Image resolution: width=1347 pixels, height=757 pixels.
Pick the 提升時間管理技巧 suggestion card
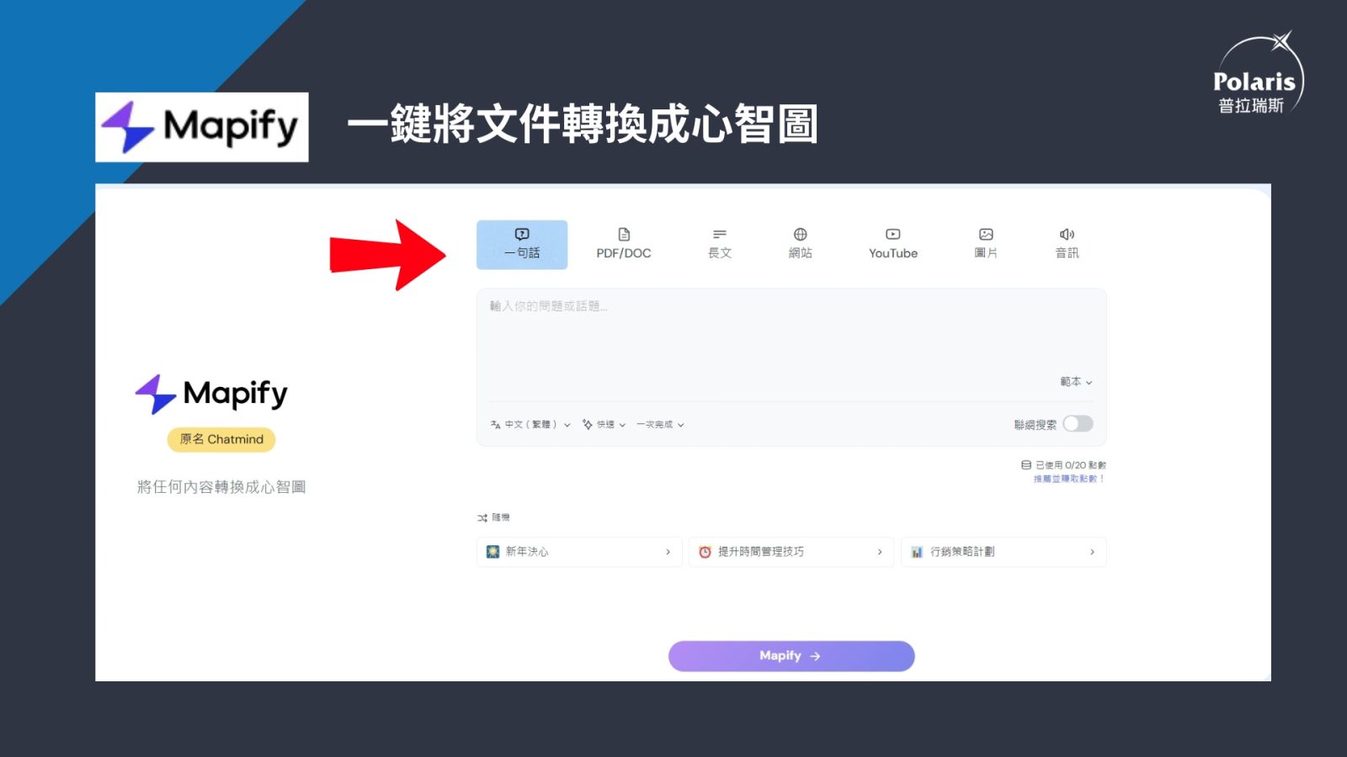[791, 552]
